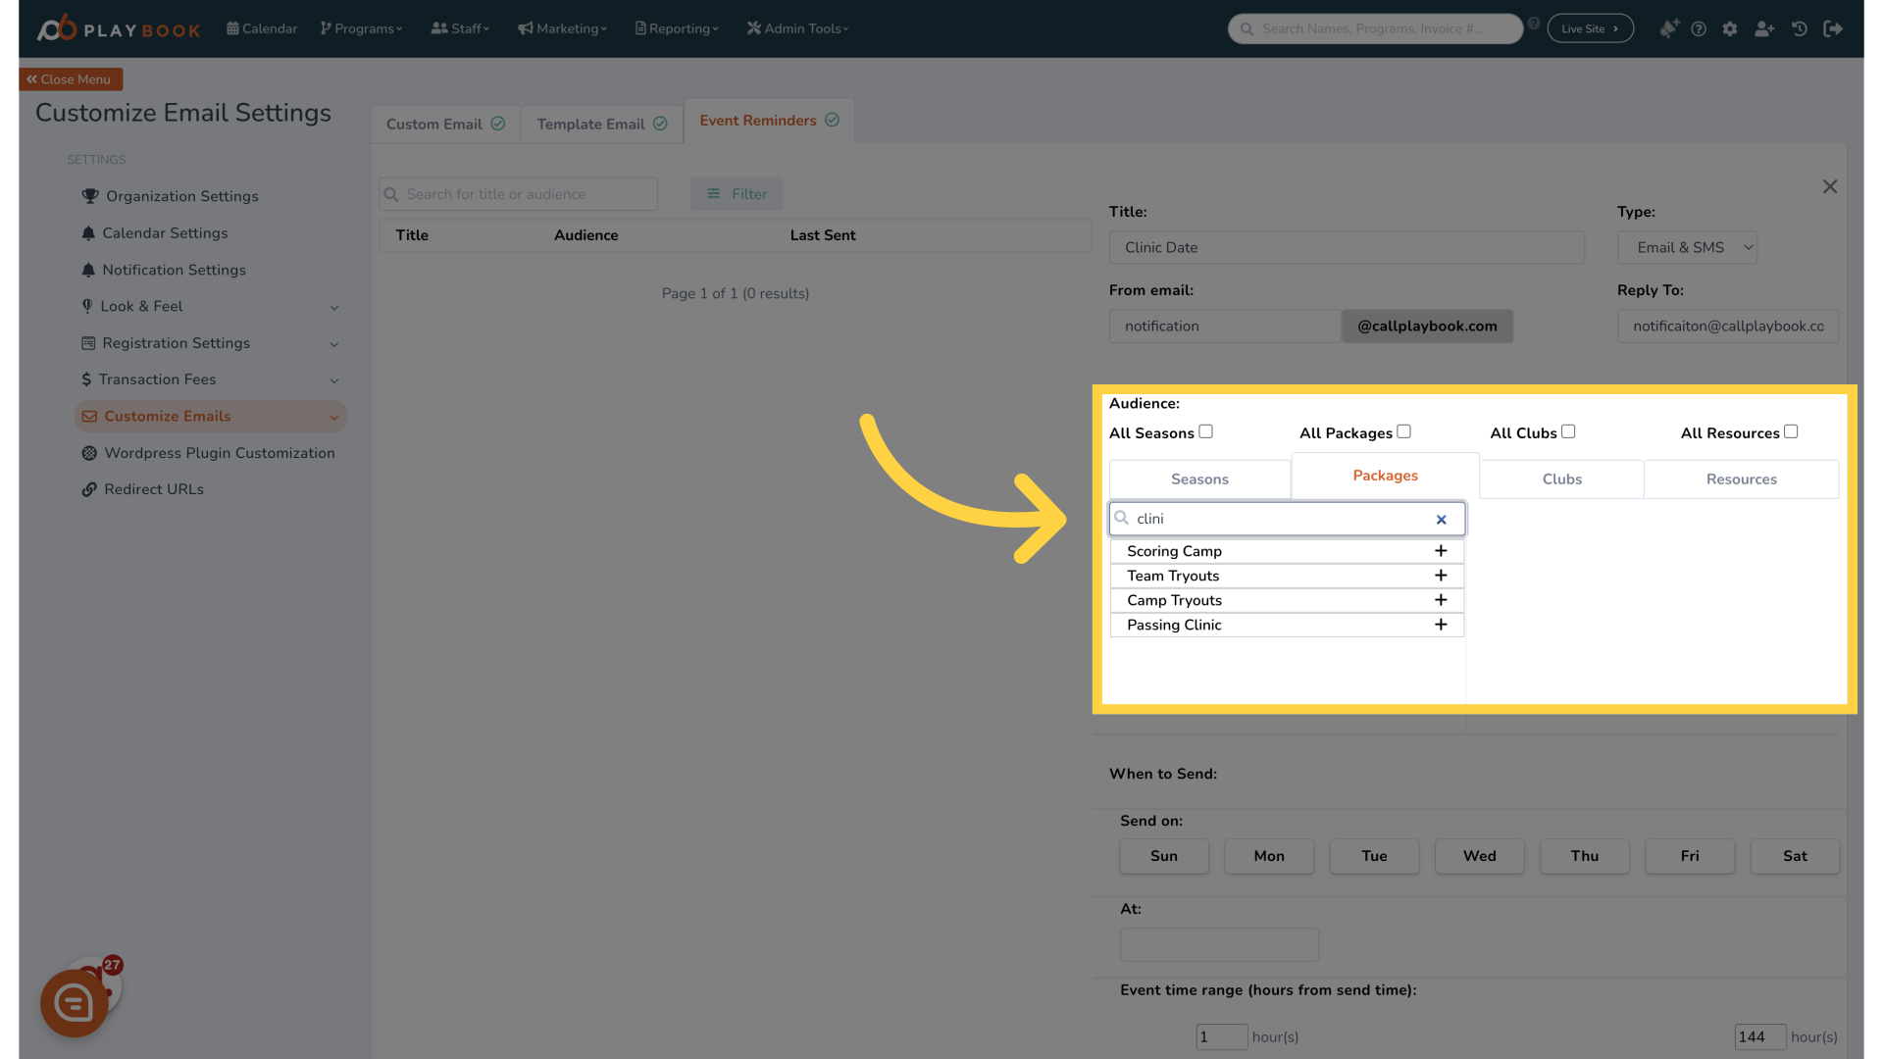The image size is (1883, 1059).
Task: Open Notification Settings
Action: coord(164,270)
